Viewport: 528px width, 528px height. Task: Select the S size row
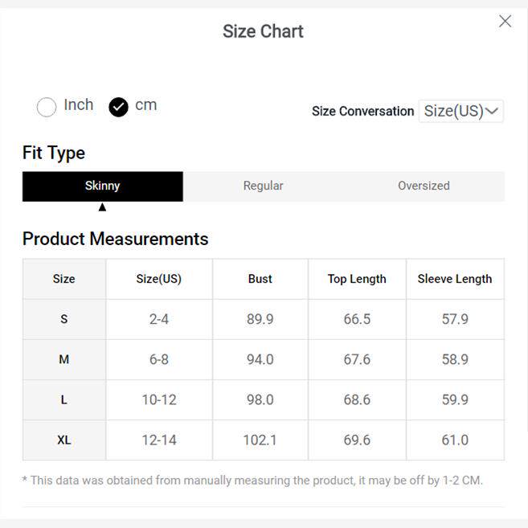[63, 319]
